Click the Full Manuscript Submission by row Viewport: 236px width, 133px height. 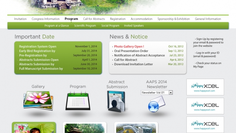coord(58,68)
